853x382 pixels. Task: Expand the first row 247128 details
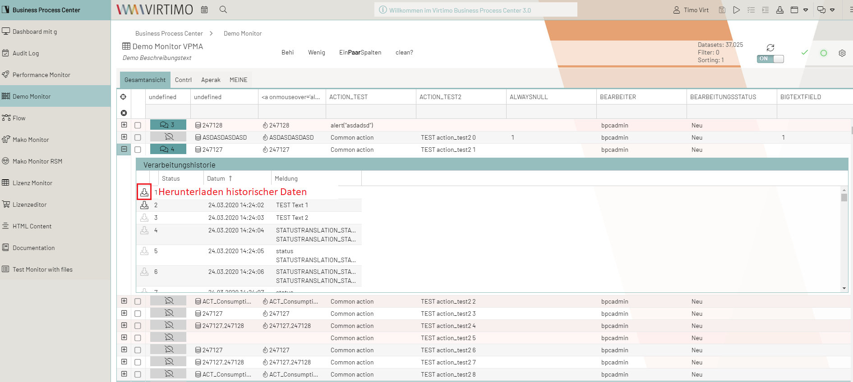124,125
